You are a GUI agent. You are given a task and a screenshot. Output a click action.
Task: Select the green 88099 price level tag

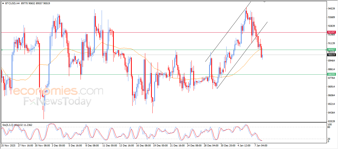click(x=331, y=74)
